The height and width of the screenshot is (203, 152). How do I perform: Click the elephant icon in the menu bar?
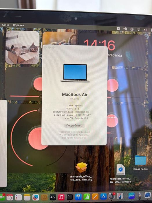125,29
